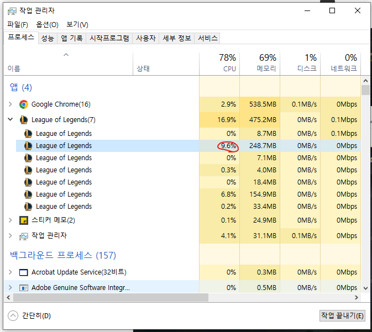This screenshot has width=372, height=332.
Task: Switch to the 사용자 tab
Action: pyautogui.click(x=146, y=38)
